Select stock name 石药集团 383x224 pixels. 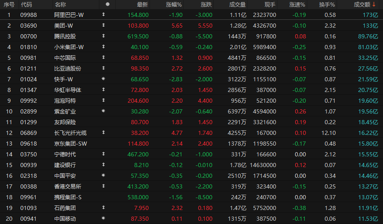[x=65, y=207]
